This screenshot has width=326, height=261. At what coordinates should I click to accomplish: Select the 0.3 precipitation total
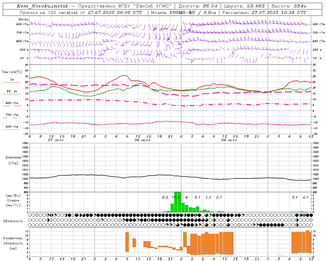click(x=165, y=197)
